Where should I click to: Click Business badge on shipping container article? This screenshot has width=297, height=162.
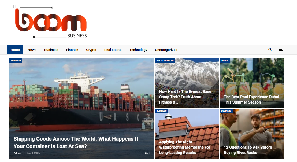[16, 60]
